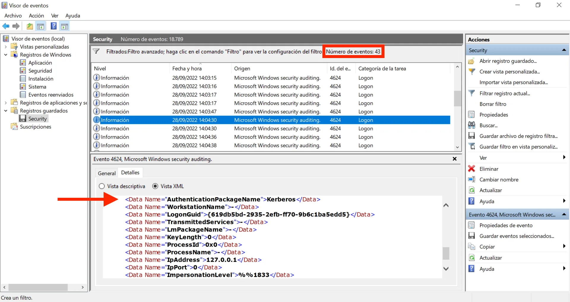570x302 pixels.
Task: Open the Copiar submenu arrow
Action: click(x=564, y=246)
